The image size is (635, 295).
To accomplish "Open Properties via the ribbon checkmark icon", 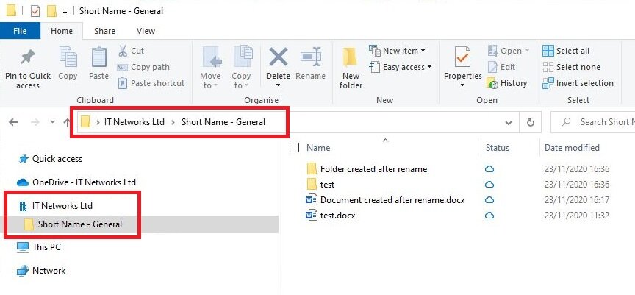I will 462,57.
